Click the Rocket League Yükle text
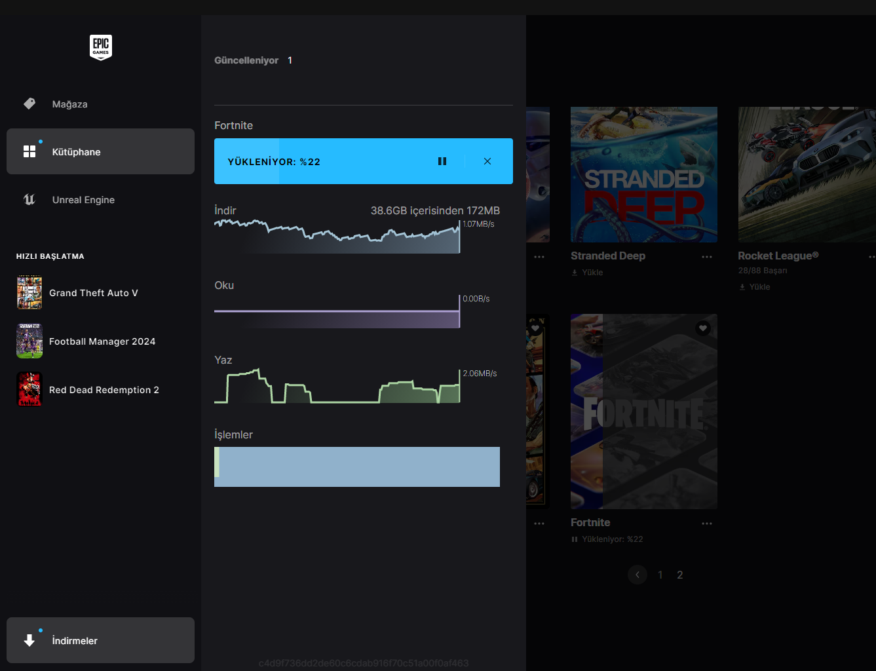Image resolution: width=876 pixels, height=671 pixels. [x=760, y=287]
